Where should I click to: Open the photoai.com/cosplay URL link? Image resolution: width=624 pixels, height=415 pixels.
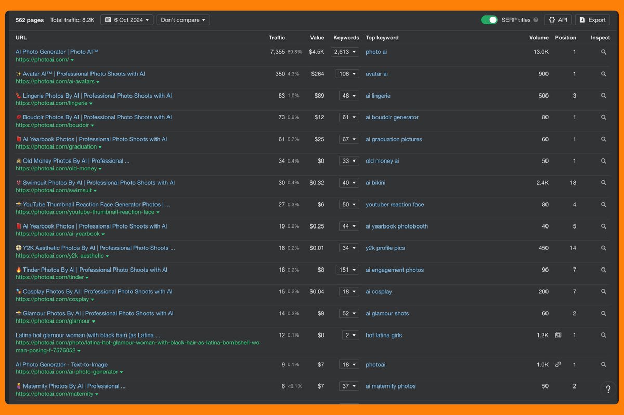pyautogui.click(x=52, y=300)
